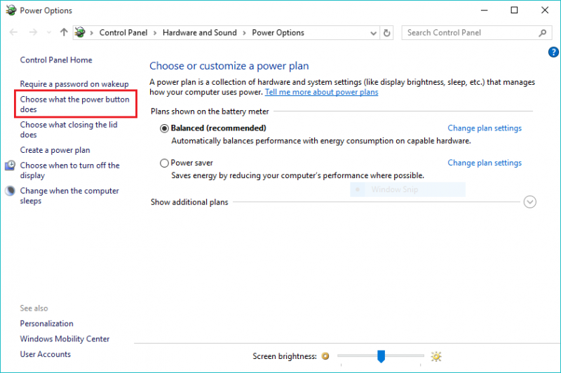
Task: Expand Show additional plans chevron
Action: (x=530, y=202)
